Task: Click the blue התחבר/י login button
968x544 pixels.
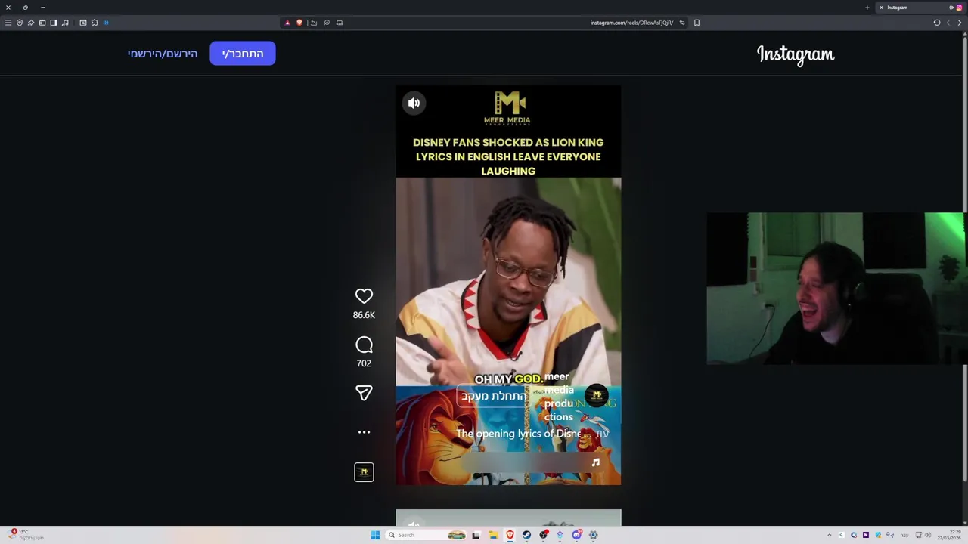Action: point(243,54)
